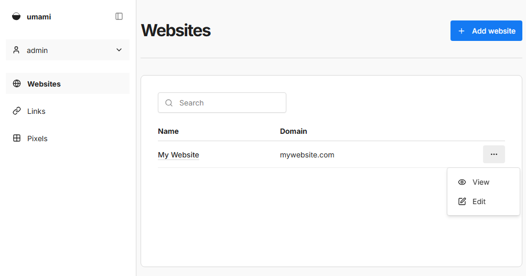Click the Websites globe icon

pos(17,84)
